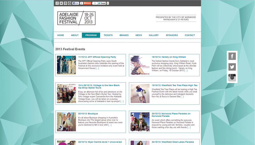Open Twitter from the side floating panel
The height and width of the screenshot is (145, 255).
(232, 67)
